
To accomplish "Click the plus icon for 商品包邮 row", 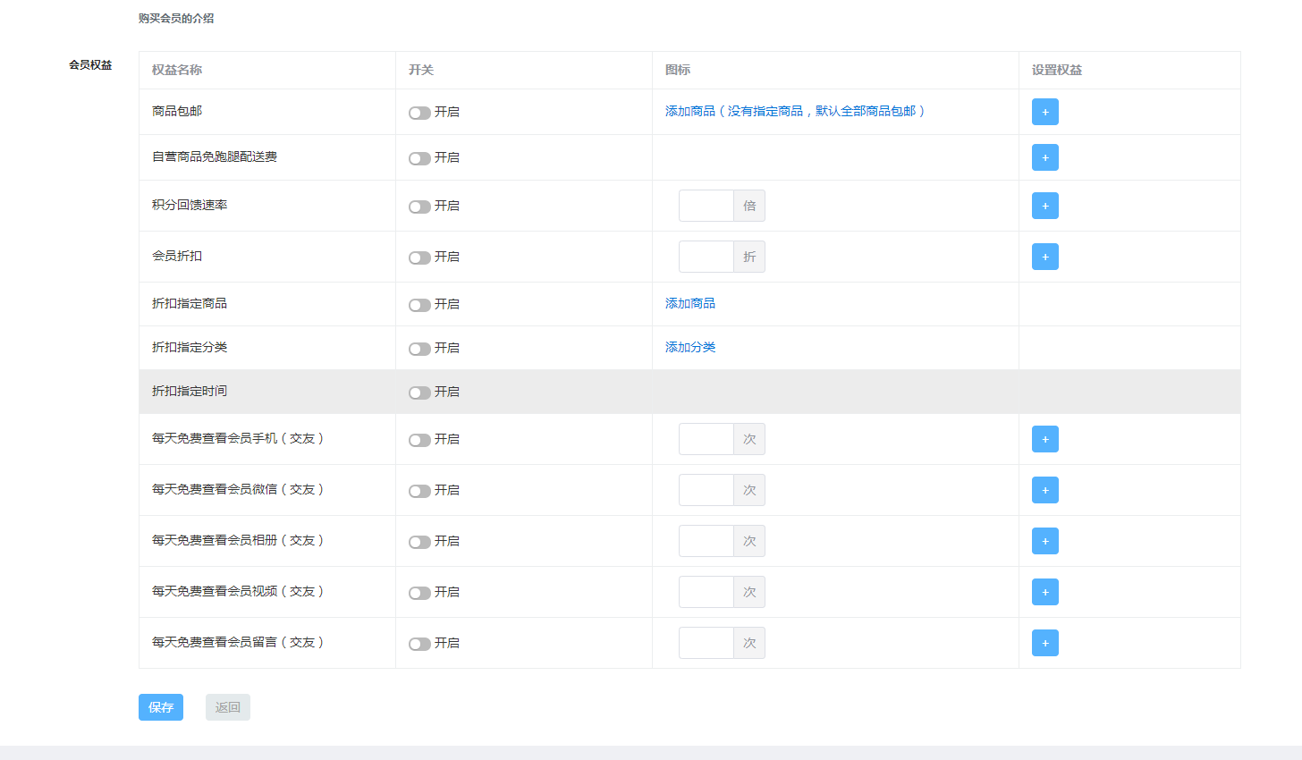I will [1044, 112].
